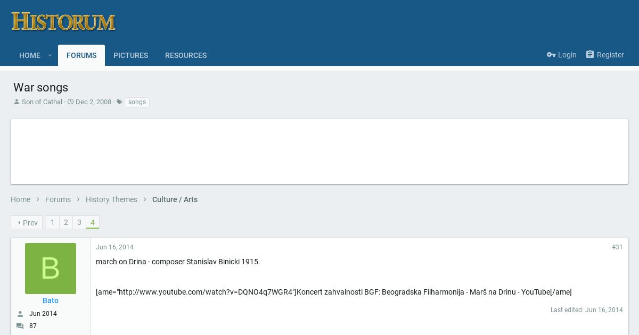Select the songs tag
The height and width of the screenshot is (335, 639).
tap(137, 102)
